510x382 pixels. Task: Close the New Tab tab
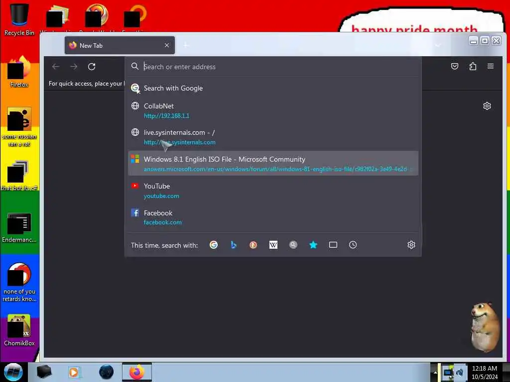[x=167, y=45]
